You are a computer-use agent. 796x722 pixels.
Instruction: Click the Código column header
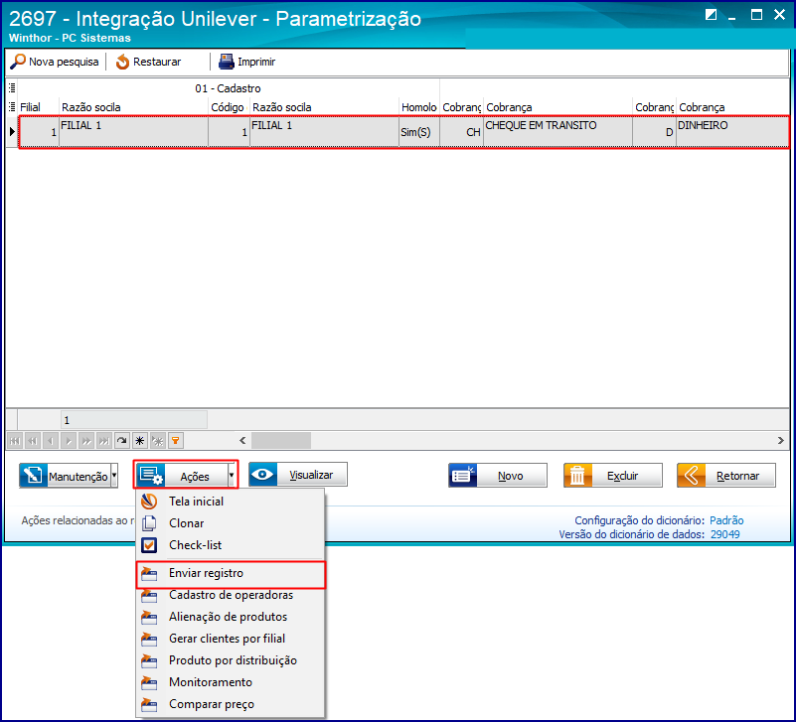tap(229, 107)
